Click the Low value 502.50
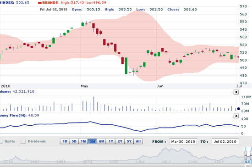This screenshot has height=167, width=252. 156,9
